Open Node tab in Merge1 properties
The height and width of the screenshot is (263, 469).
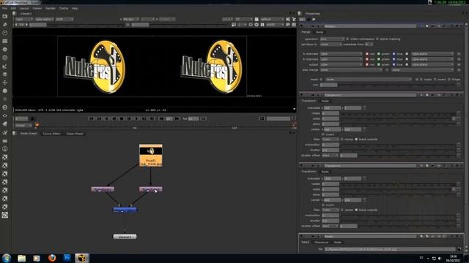tap(320, 32)
